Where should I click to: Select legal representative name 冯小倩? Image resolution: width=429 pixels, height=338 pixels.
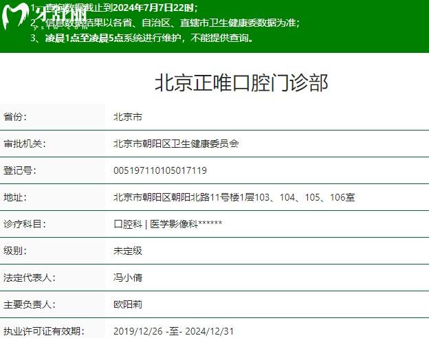[128, 278]
